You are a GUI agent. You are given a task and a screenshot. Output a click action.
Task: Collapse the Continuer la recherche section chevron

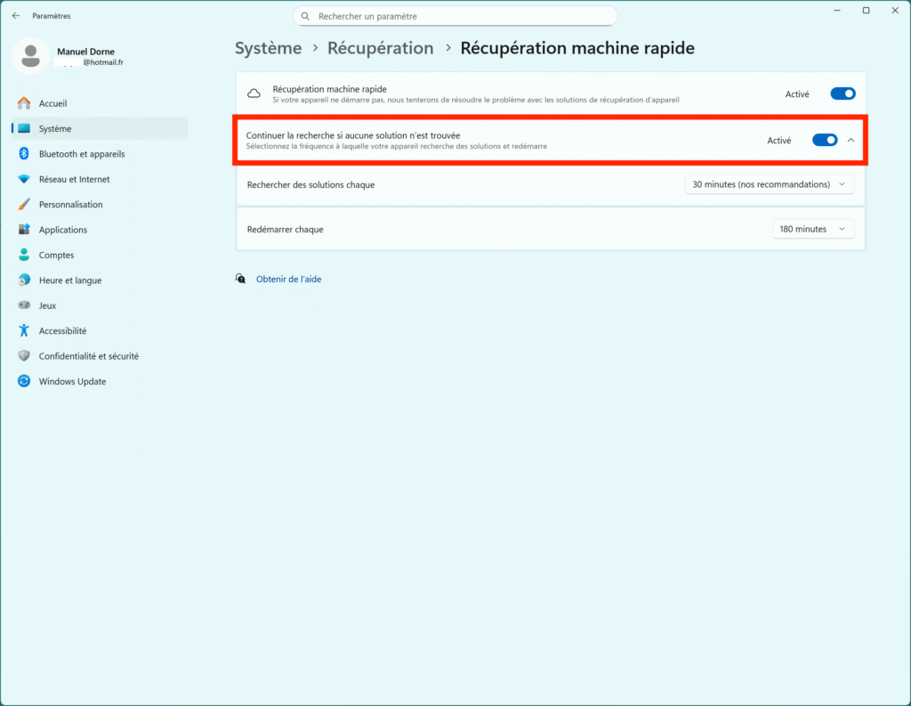pyautogui.click(x=851, y=140)
